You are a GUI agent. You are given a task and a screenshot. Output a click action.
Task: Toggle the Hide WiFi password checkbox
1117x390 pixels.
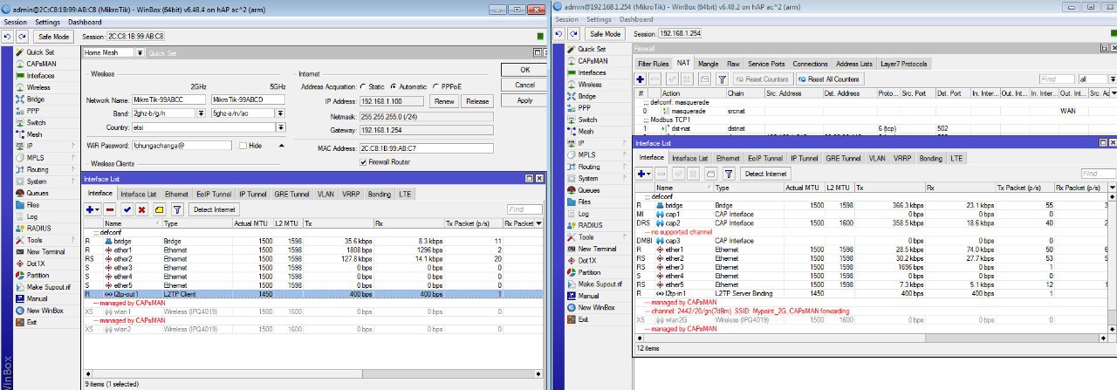click(243, 146)
